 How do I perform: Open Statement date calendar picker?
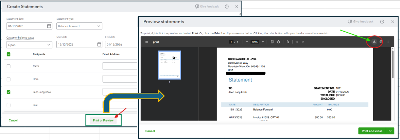[x=49, y=26]
